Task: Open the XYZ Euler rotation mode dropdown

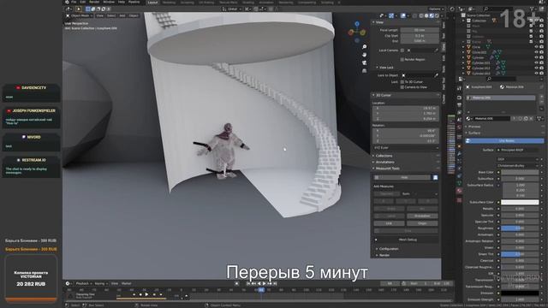Action: (405, 148)
